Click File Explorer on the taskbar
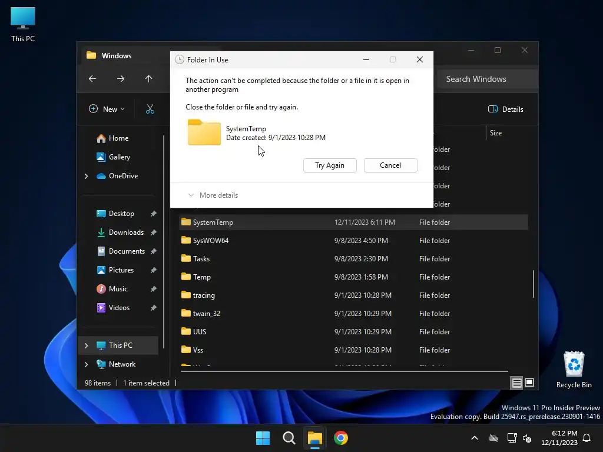This screenshot has height=452, width=603. (314, 438)
